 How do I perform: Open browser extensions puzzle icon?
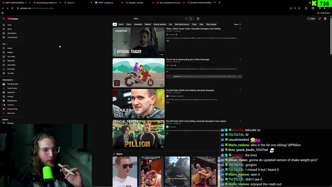306,8
